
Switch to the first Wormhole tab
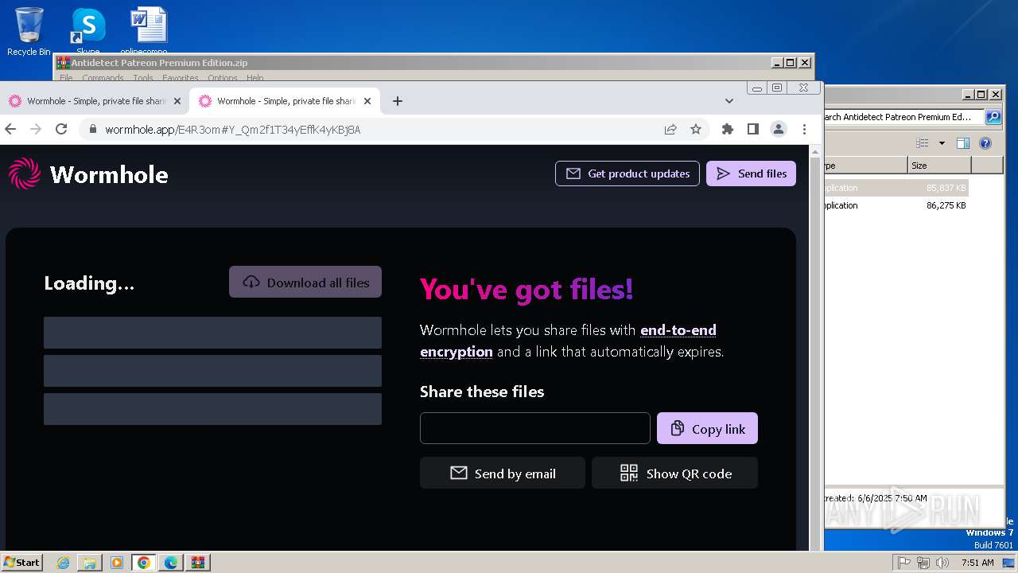(95, 101)
